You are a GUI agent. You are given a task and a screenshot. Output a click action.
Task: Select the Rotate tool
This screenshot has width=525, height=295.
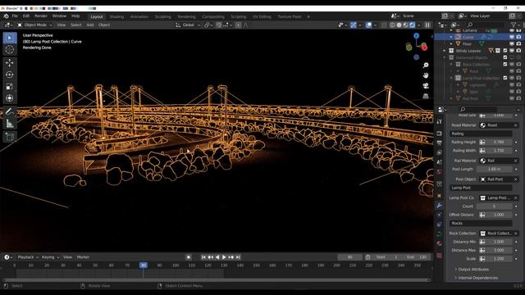10,75
